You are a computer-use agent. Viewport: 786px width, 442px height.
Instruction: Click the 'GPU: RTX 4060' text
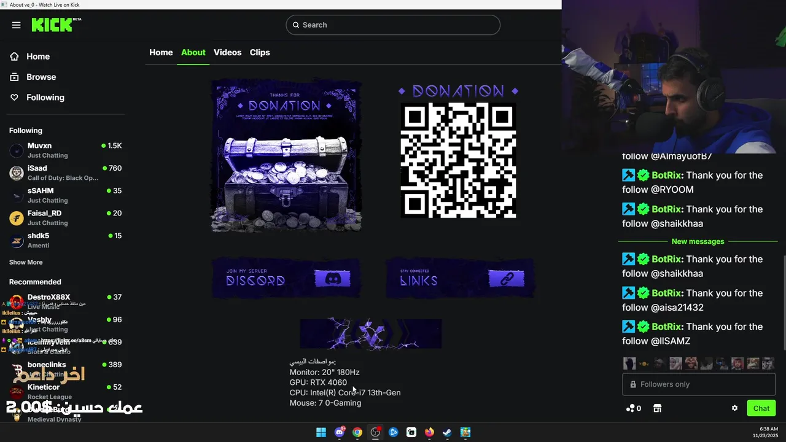[318, 382]
